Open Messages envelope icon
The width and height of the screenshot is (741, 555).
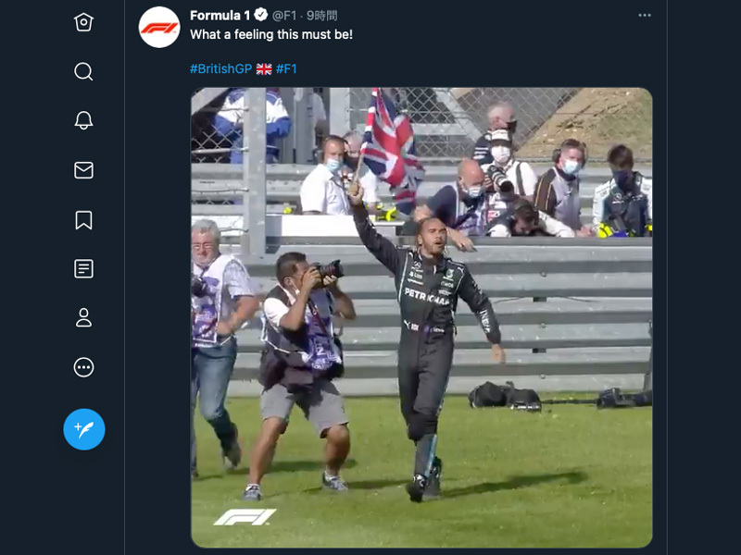pyautogui.click(x=83, y=170)
